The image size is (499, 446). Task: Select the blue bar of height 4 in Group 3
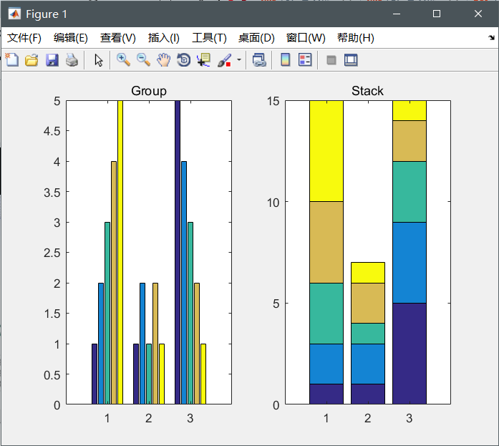point(184,283)
